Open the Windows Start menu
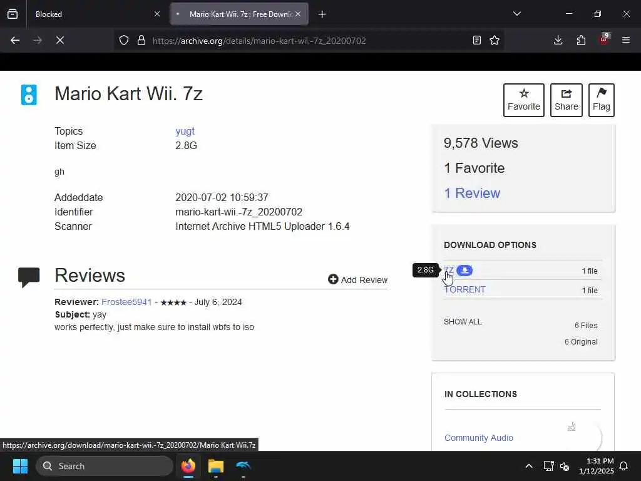Screen dimensions: 641x481 coord(20,466)
